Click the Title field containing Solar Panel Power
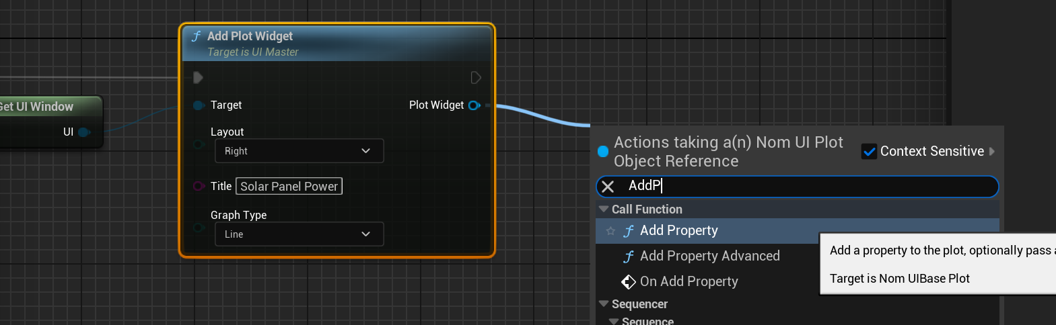Screen dimensions: 1056x325 pos(289,187)
